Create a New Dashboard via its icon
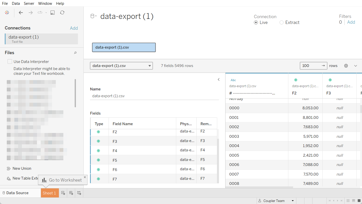The height and width of the screenshot is (204, 362). click(x=71, y=193)
